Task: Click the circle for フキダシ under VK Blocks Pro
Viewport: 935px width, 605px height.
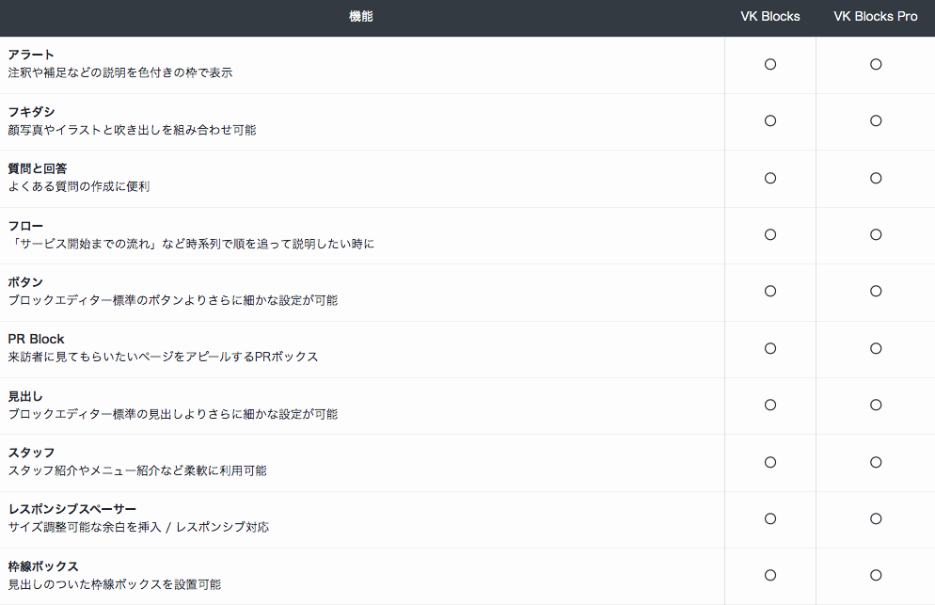Action: (876, 121)
